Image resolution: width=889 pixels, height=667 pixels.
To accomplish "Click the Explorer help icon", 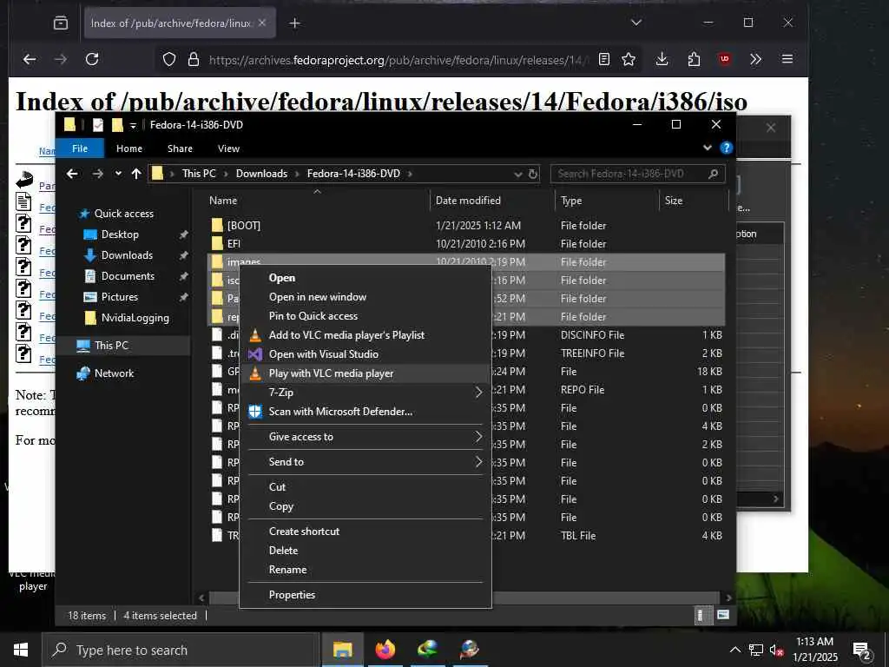I will (x=727, y=148).
